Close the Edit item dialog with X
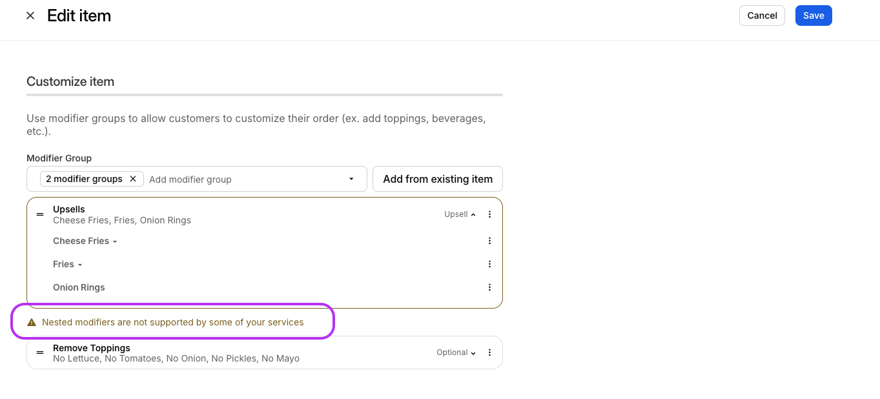 coord(30,15)
